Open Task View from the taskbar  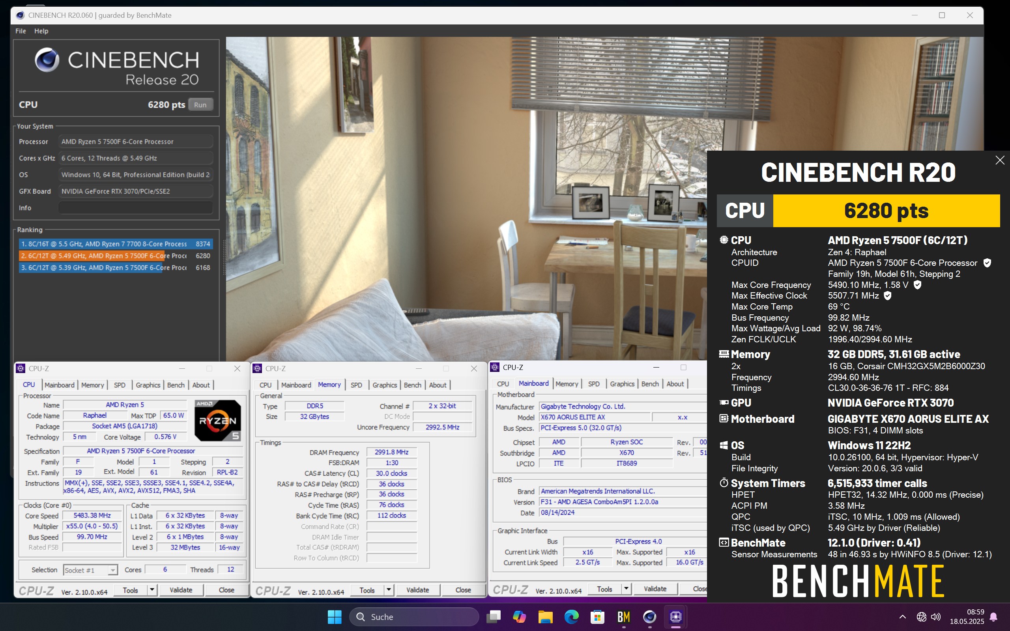pyautogui.click(x=493, y=616)
